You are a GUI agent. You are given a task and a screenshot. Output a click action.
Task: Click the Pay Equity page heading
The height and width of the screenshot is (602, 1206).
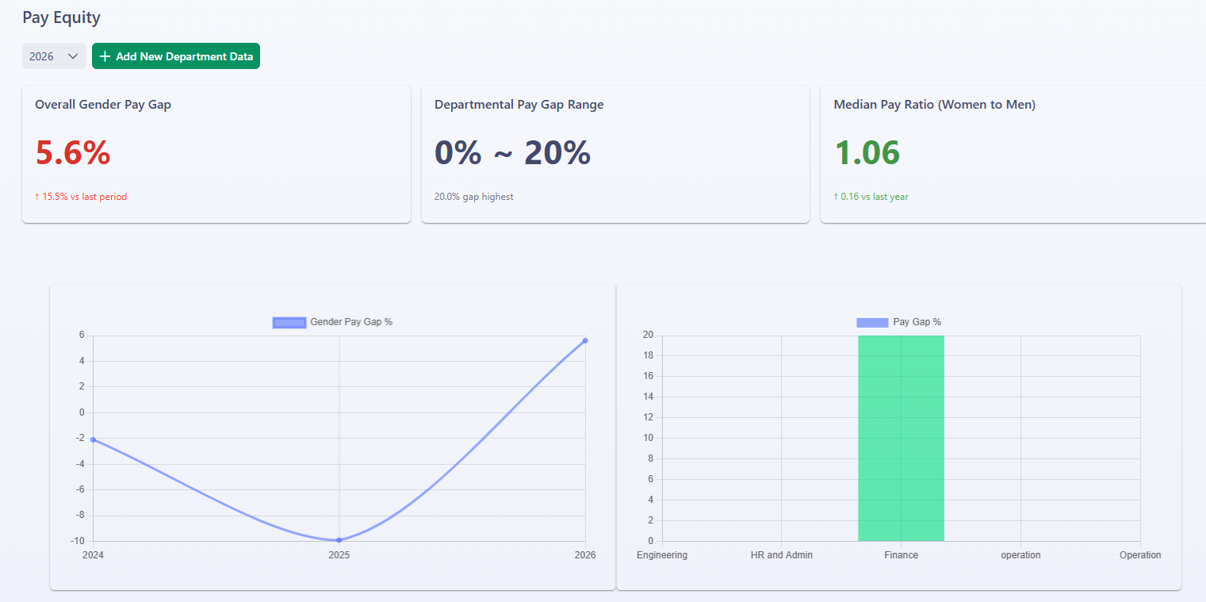pos(61,17)
